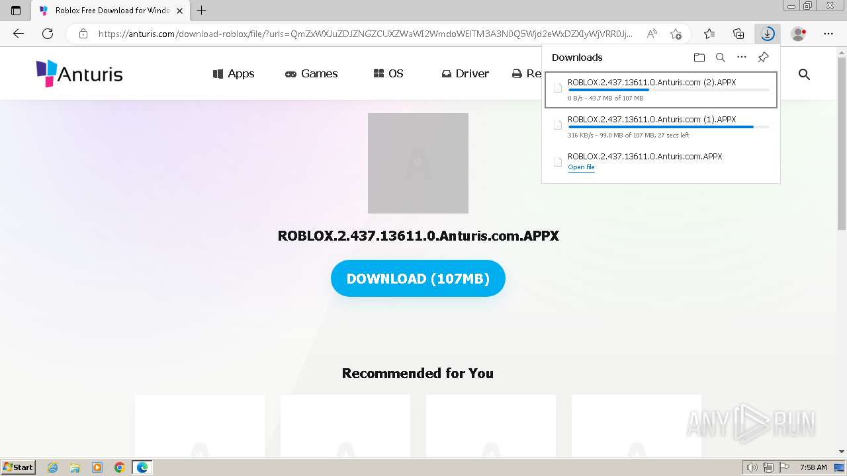Open the third recommended app card
847x476 pixels.
491,426
